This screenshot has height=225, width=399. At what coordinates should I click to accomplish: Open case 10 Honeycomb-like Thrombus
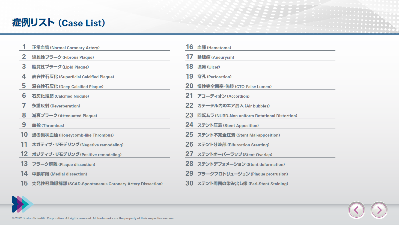tap(73, 135)
